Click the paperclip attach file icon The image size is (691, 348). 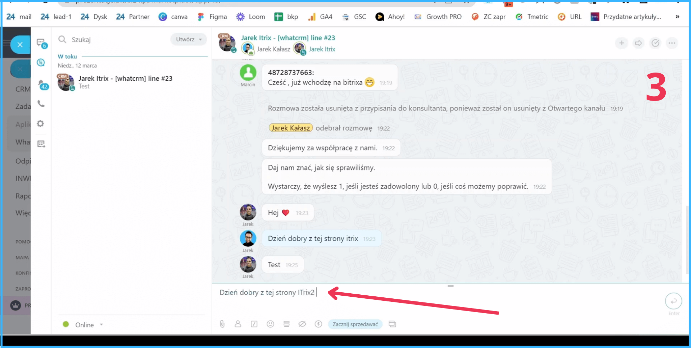(x=222, y=324)
